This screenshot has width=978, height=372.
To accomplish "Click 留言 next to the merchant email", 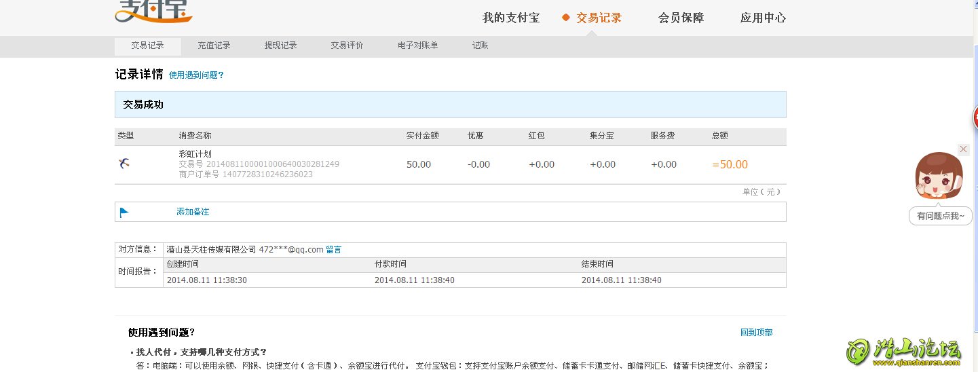I will [x=333, y=249].
